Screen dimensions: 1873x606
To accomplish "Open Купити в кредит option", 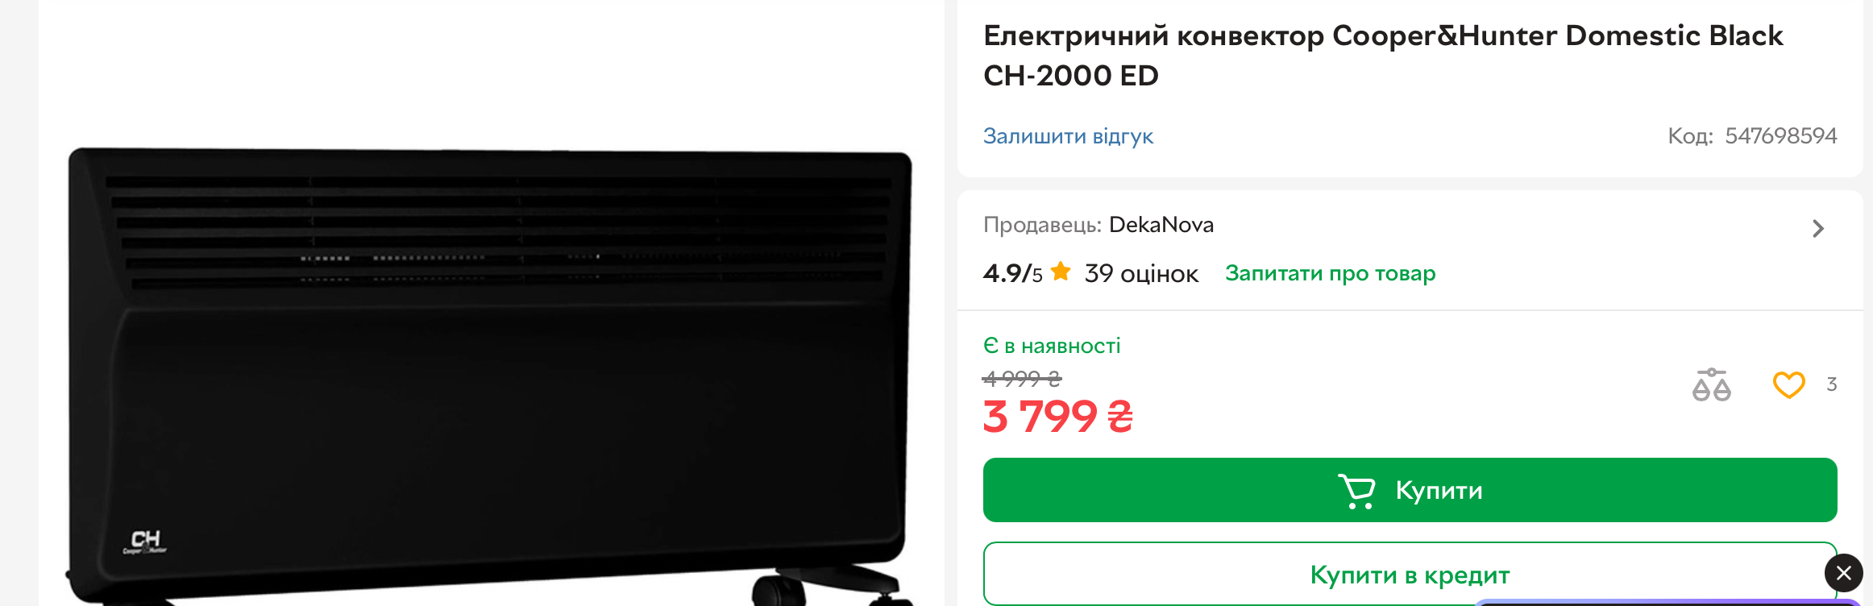I will coord(1410,575).
